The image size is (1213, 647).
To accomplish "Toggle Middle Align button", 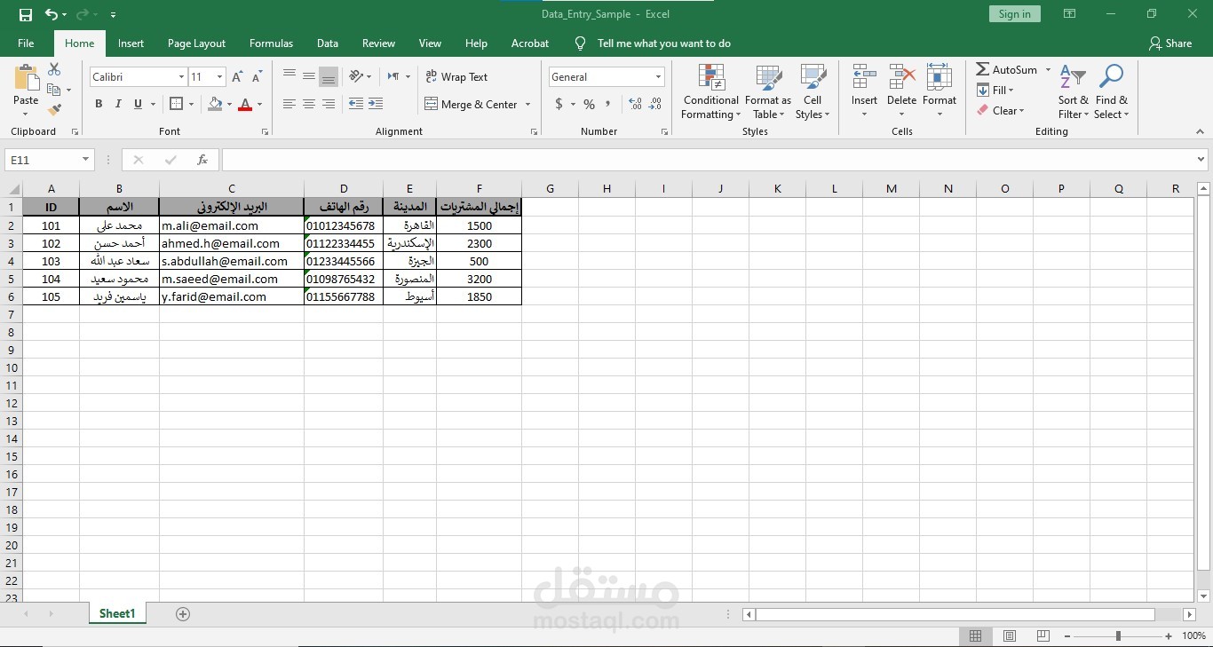I will tap(309, 76).
